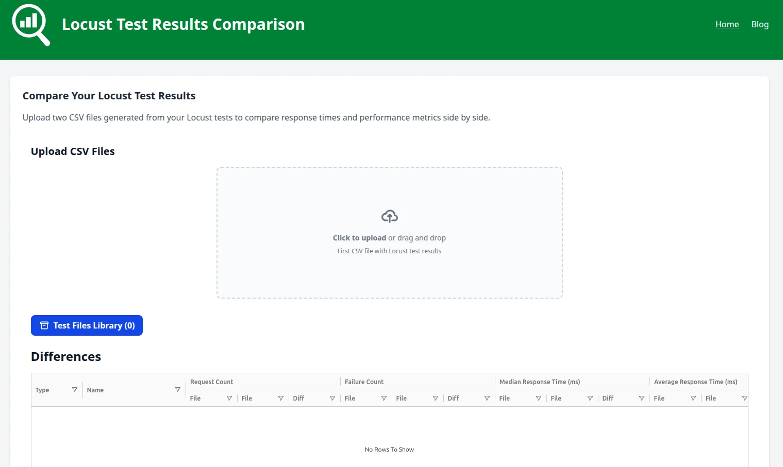Click the filter icon on Median Response Time Diff column

(x=642, y=398)
